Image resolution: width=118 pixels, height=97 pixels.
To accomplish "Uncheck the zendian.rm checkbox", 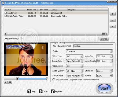I will (x=6, y=13).
